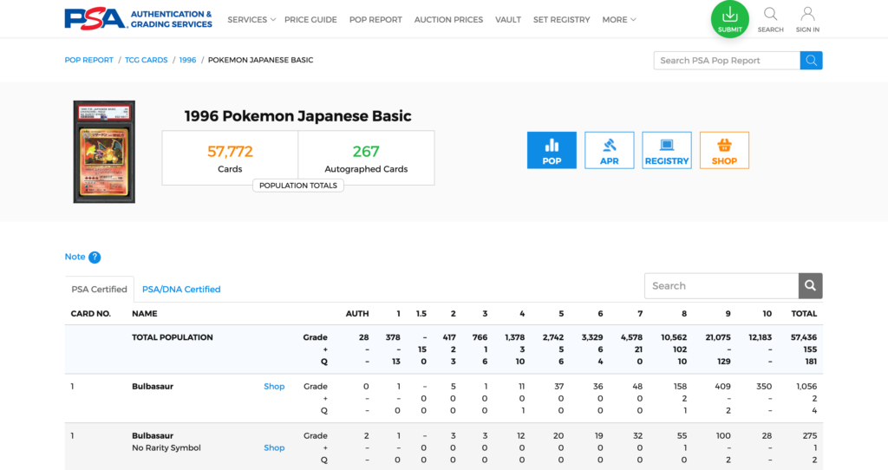Open Vault from navigation
Viewport: 888px width, 470px height.
[508, 20]
